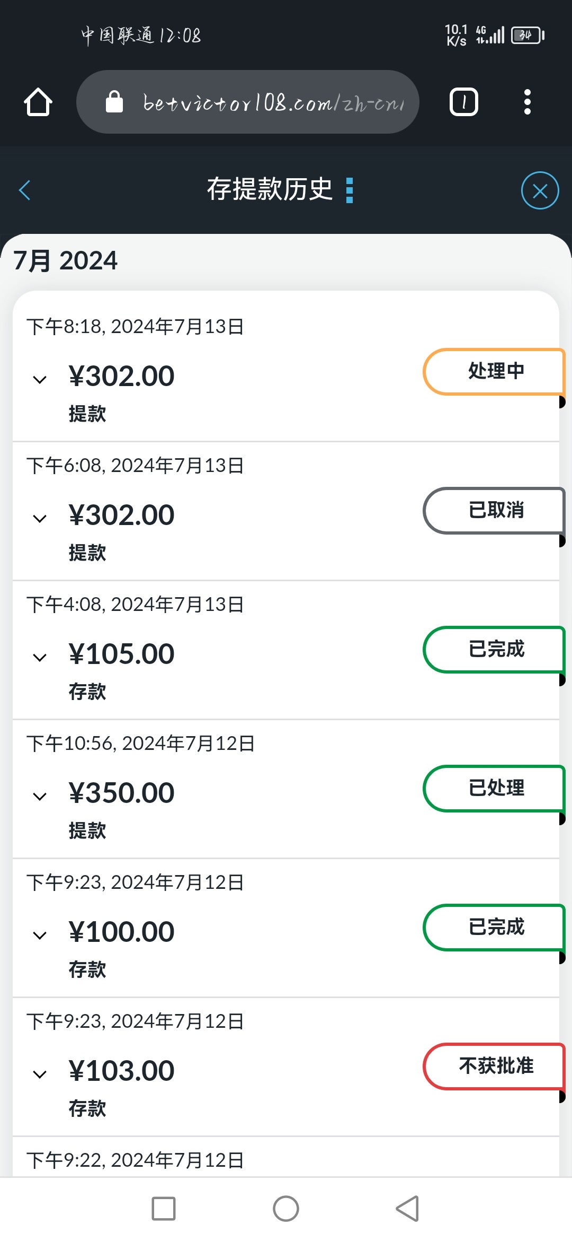Expand the ¥103.00 deposit details

click(40, 1074)
